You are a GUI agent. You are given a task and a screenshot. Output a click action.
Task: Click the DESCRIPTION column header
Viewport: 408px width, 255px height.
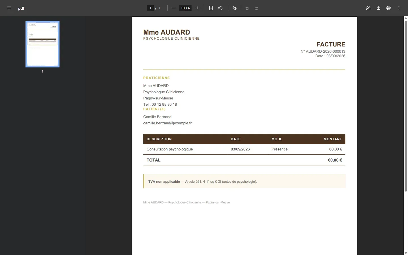[159, 139]
